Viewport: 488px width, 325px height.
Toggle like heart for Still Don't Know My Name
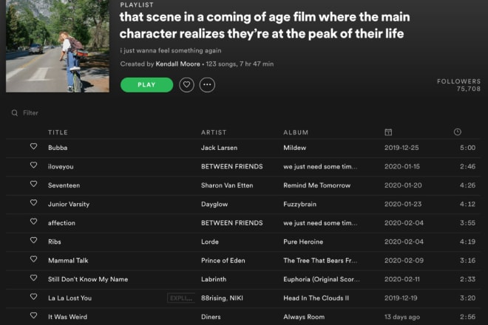pyautogui.click(x=33, y=278)
